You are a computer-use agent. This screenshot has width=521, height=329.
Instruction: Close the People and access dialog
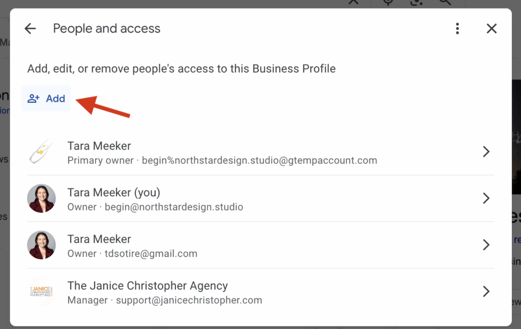point(491,28)
